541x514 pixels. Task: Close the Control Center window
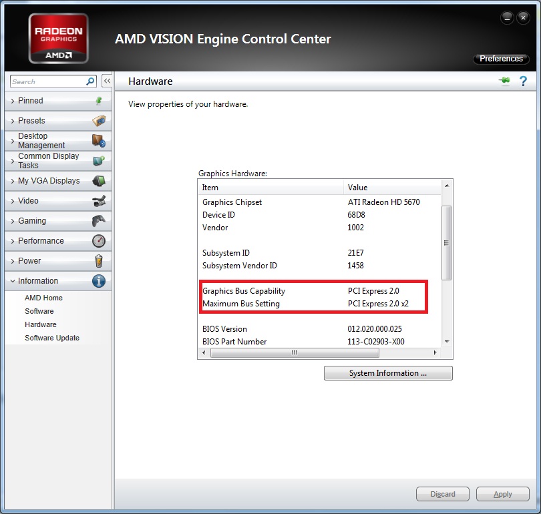(x=523, y=18)
